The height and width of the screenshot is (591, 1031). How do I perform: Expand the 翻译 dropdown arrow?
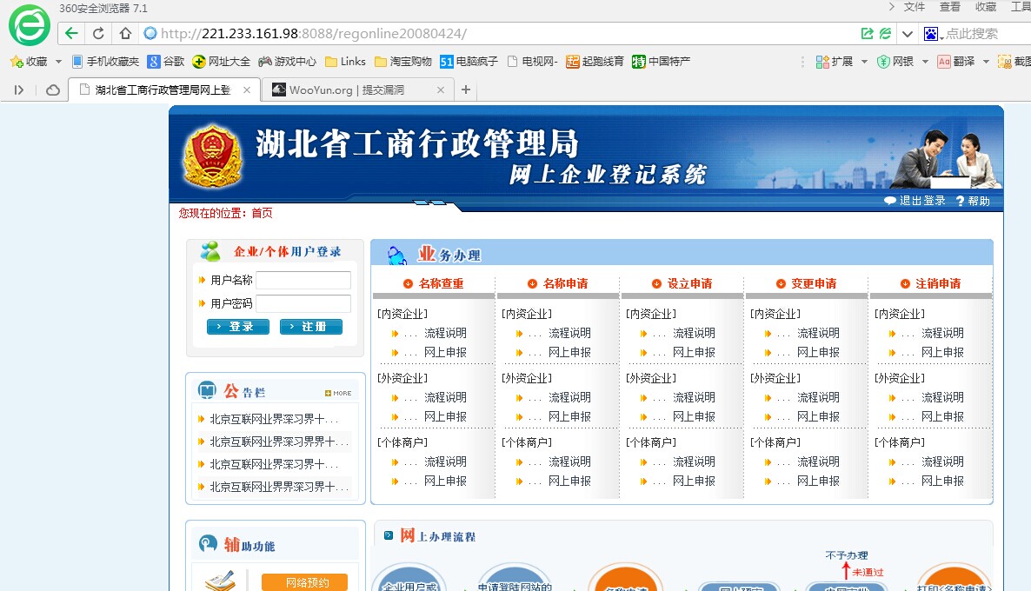986,62
